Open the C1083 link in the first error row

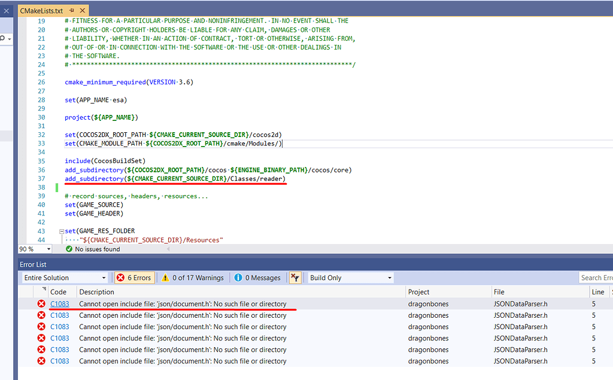(59, 304)
